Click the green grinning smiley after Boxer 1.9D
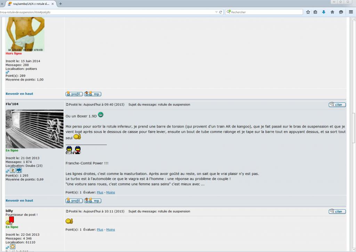 (x=100, y=115)
